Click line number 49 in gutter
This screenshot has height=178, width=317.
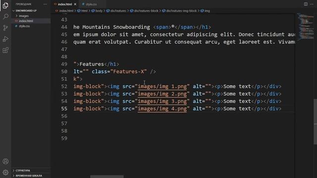tap(64, 64)
